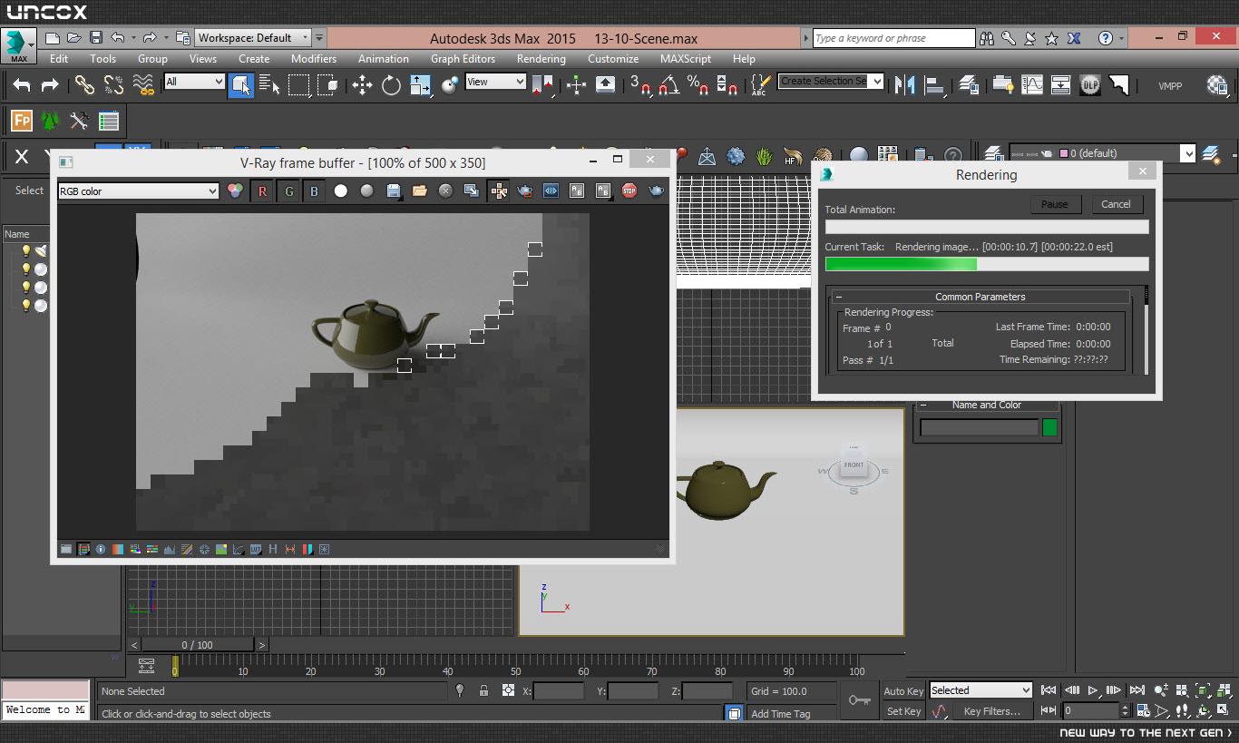
Task: Open the Modifiers menu
Action: [314, 58]
